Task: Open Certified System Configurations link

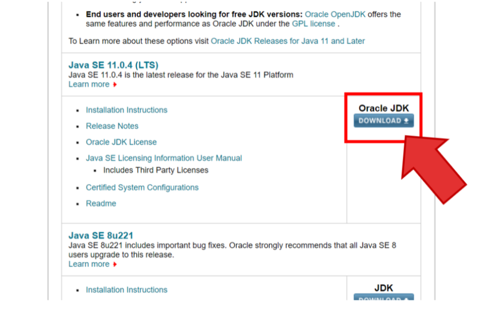Action: (142, 188)
